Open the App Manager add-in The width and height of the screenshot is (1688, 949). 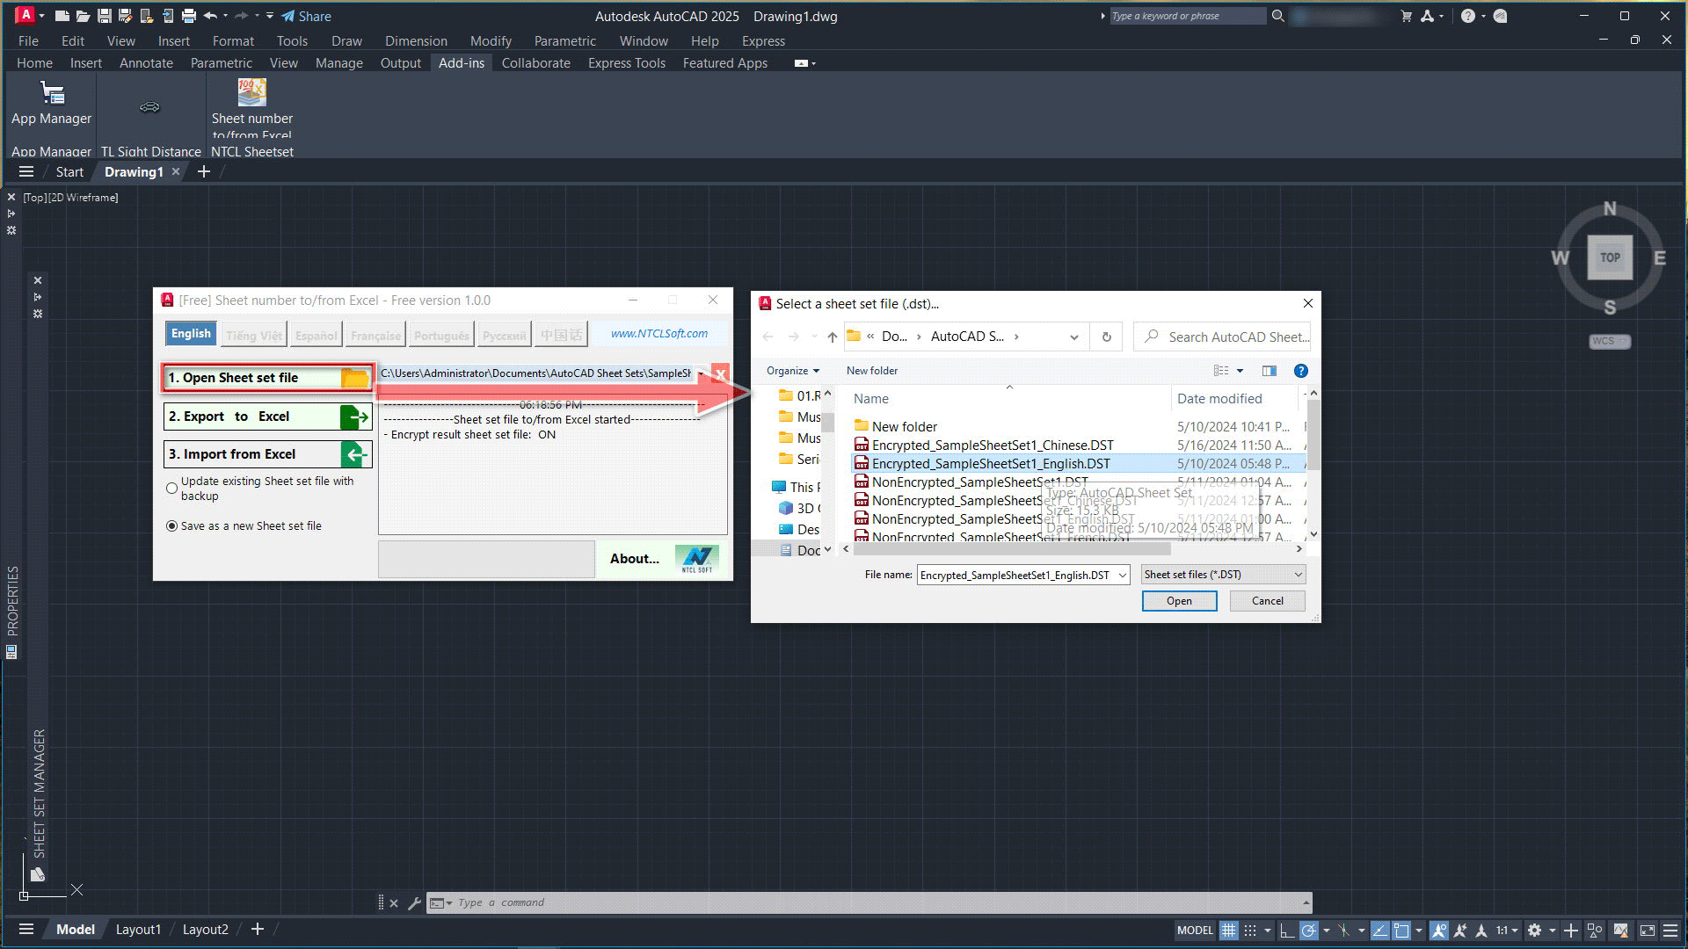[x=52, y=103]
